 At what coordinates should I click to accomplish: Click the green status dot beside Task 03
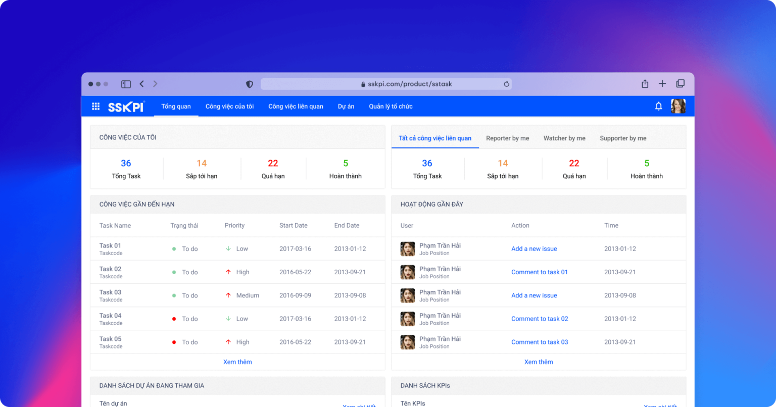(174, 295)
